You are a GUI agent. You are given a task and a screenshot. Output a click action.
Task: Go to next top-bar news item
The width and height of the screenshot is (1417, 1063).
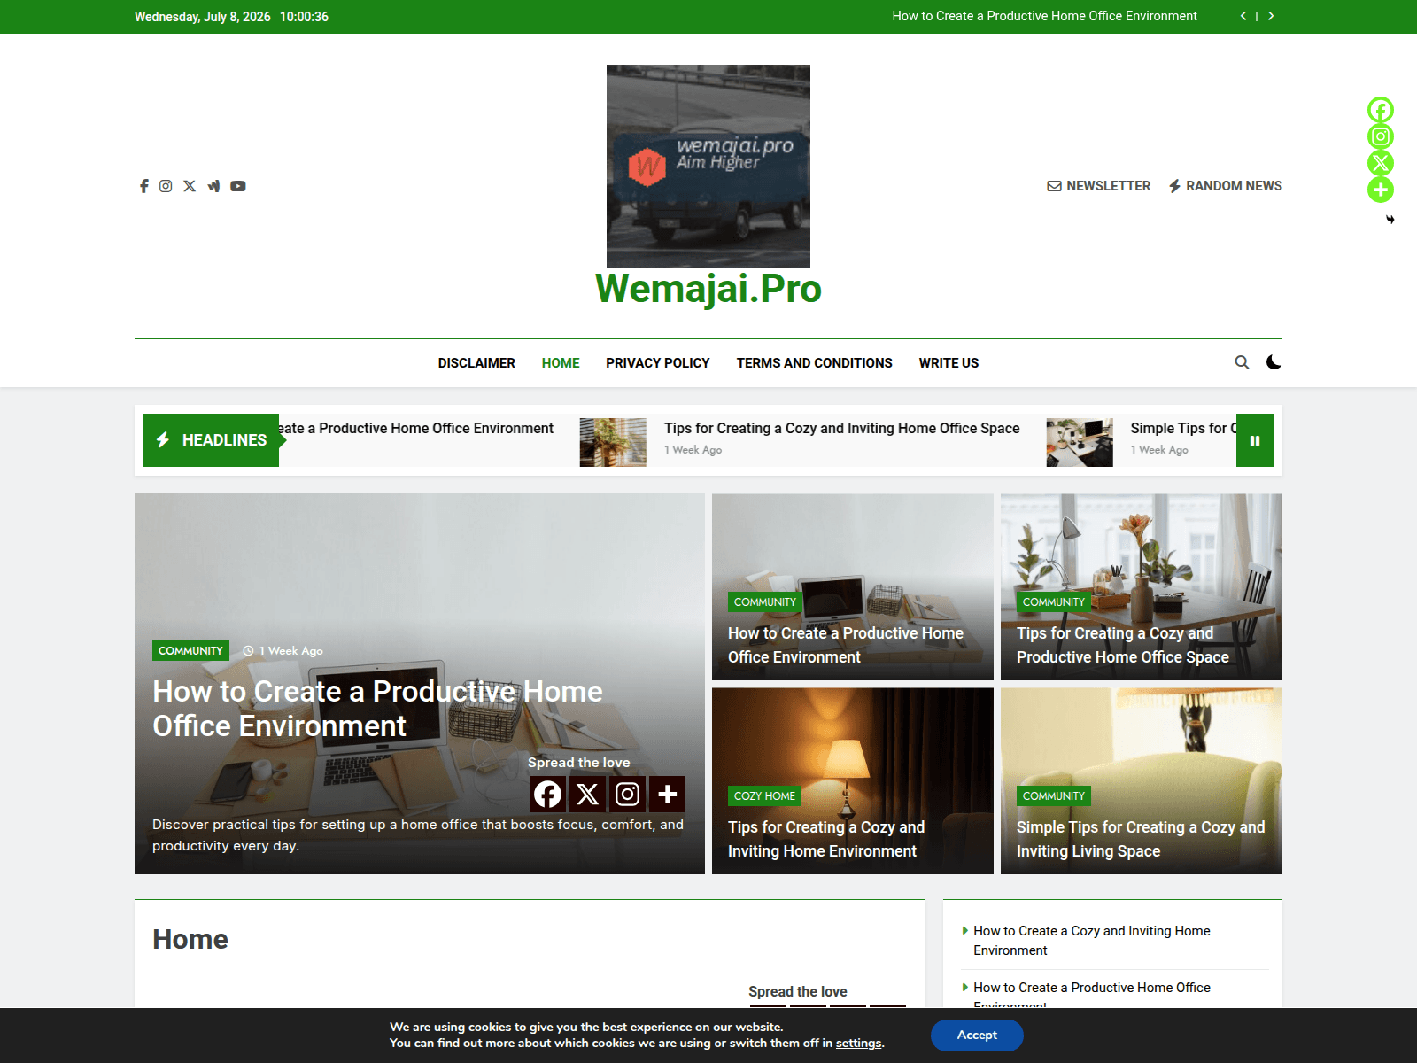coord(1271,16)
